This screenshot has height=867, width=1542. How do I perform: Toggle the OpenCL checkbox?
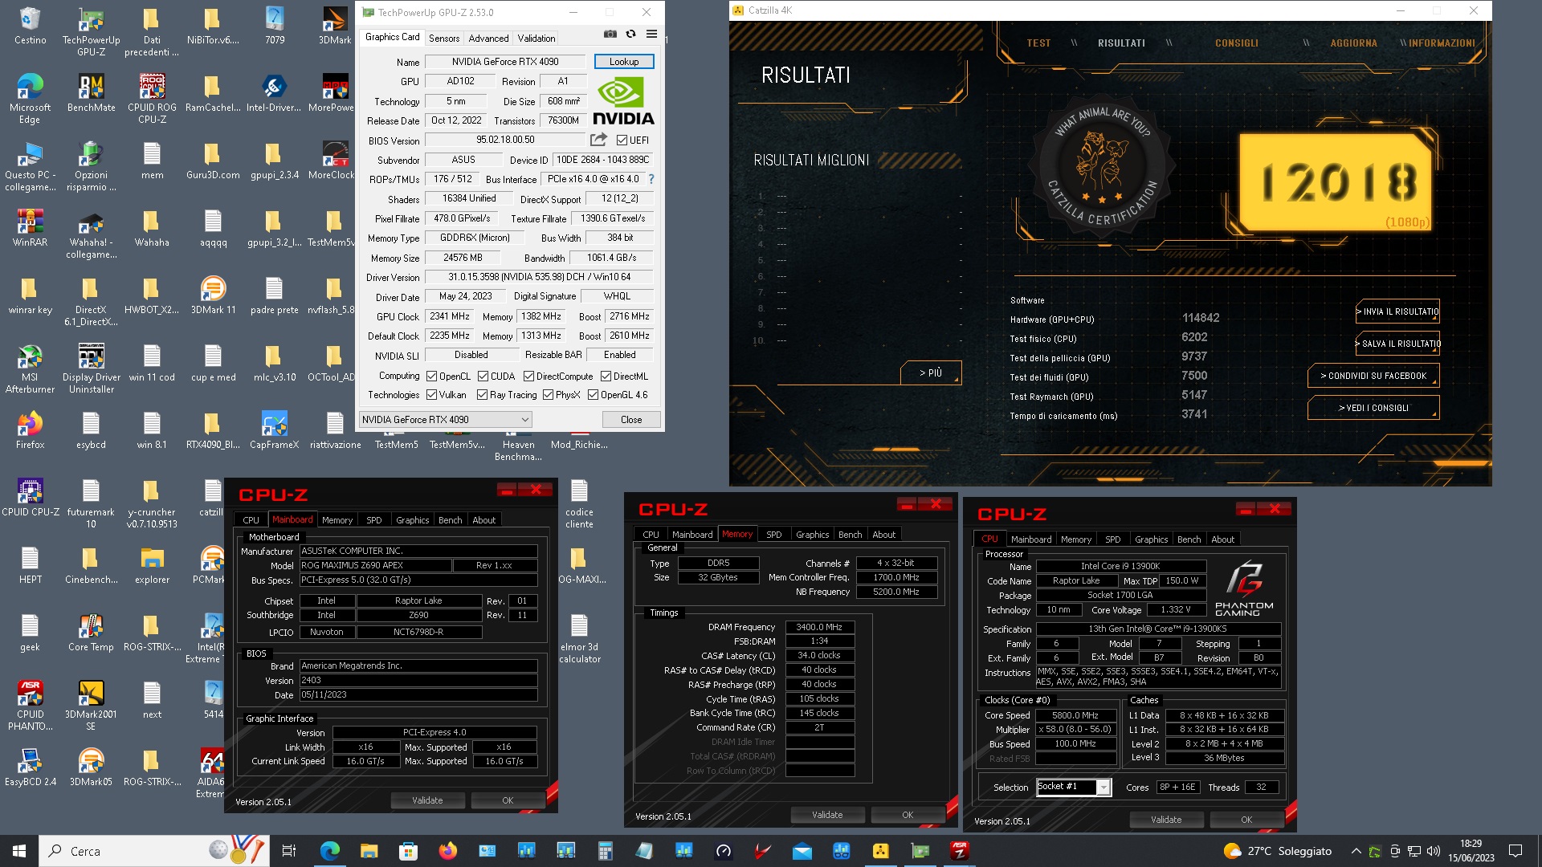tap(431, 376)
